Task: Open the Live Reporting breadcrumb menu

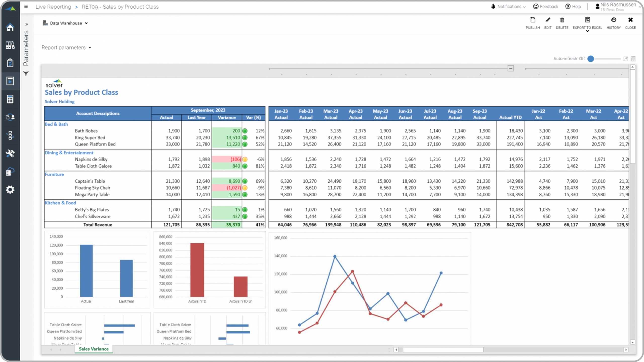Action: click(53, 6)
